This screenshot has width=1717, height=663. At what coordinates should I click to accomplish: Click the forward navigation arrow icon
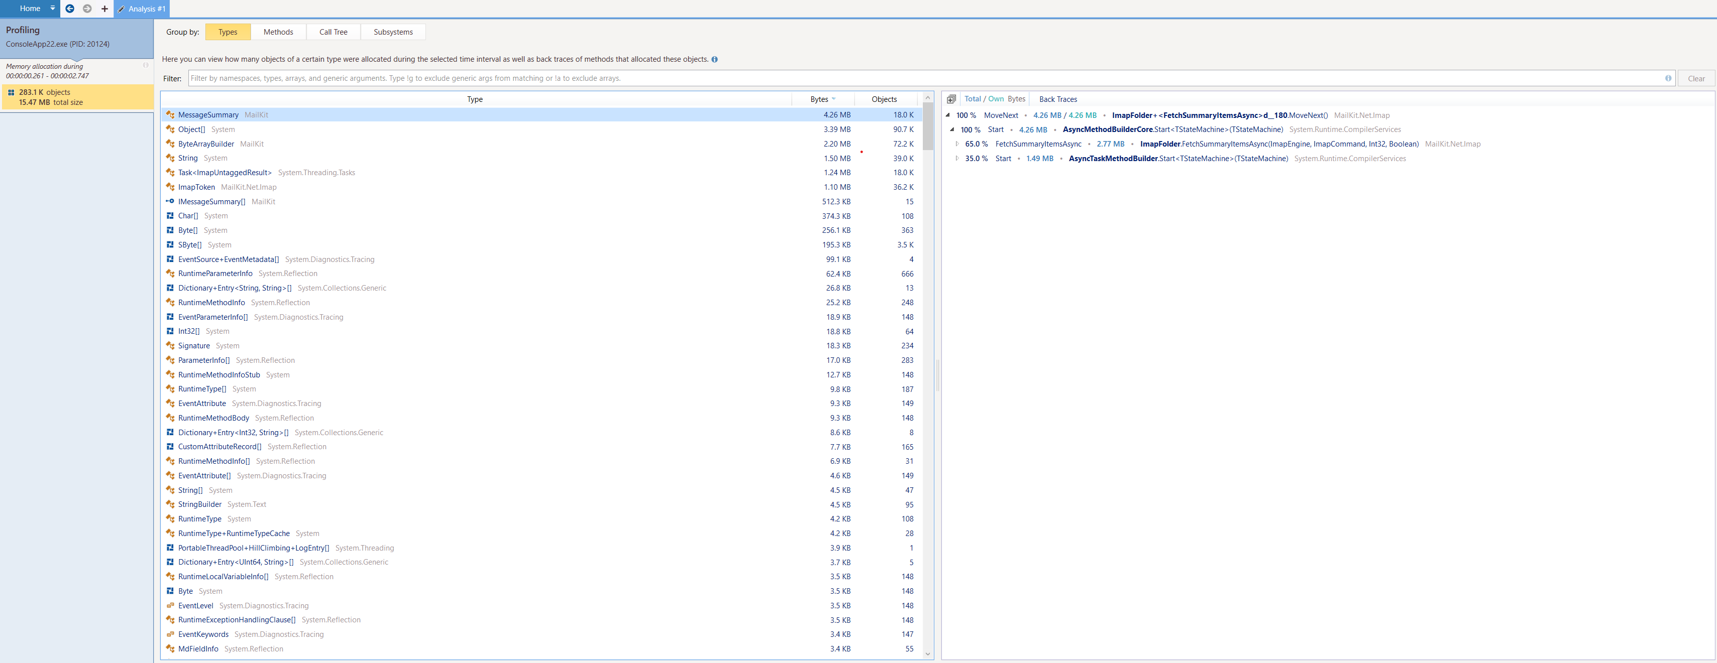(87, 9)
